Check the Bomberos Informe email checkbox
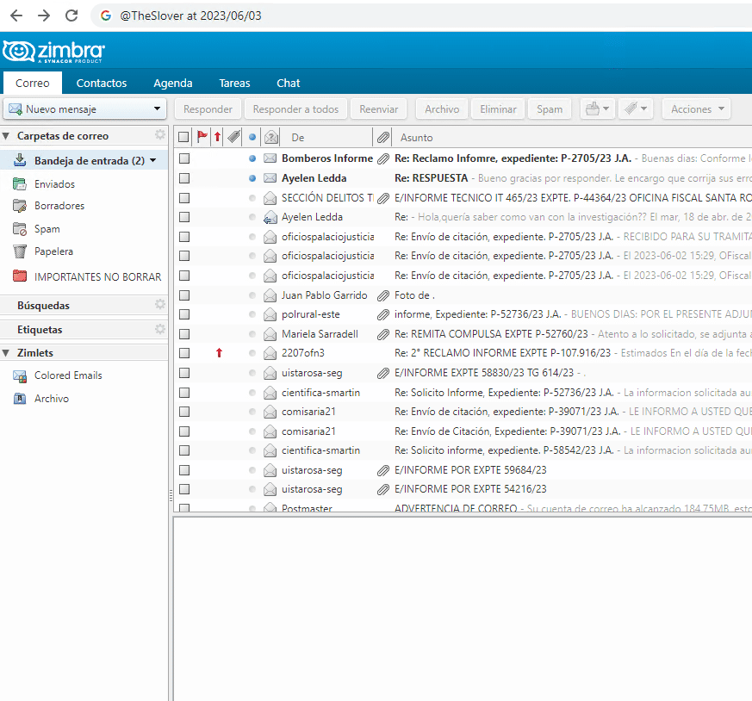Screen dimensions: 752x701 184,158
